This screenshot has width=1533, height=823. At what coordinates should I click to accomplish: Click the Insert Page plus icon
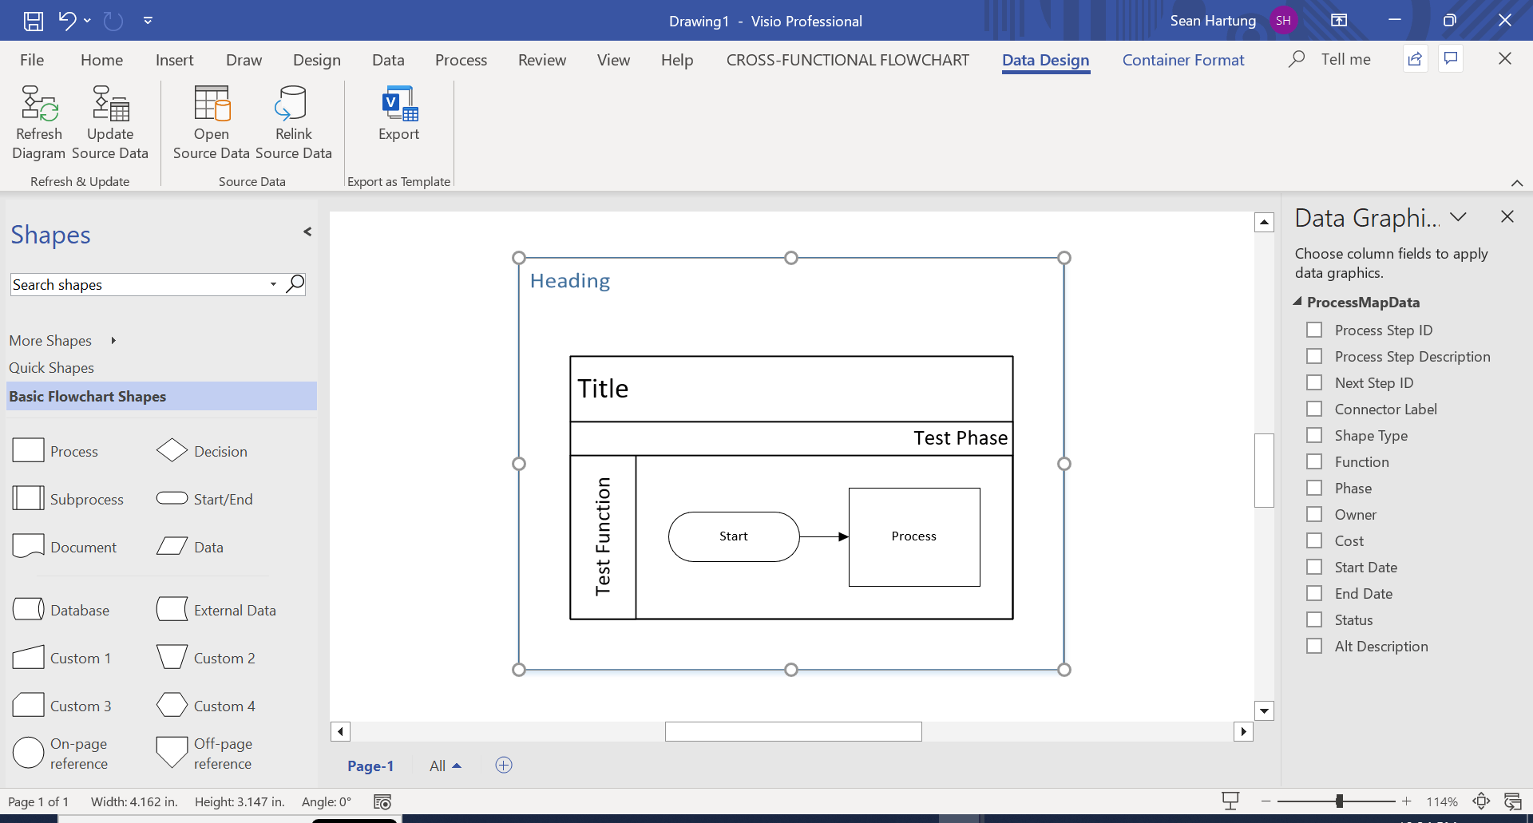tap(504, 765)
